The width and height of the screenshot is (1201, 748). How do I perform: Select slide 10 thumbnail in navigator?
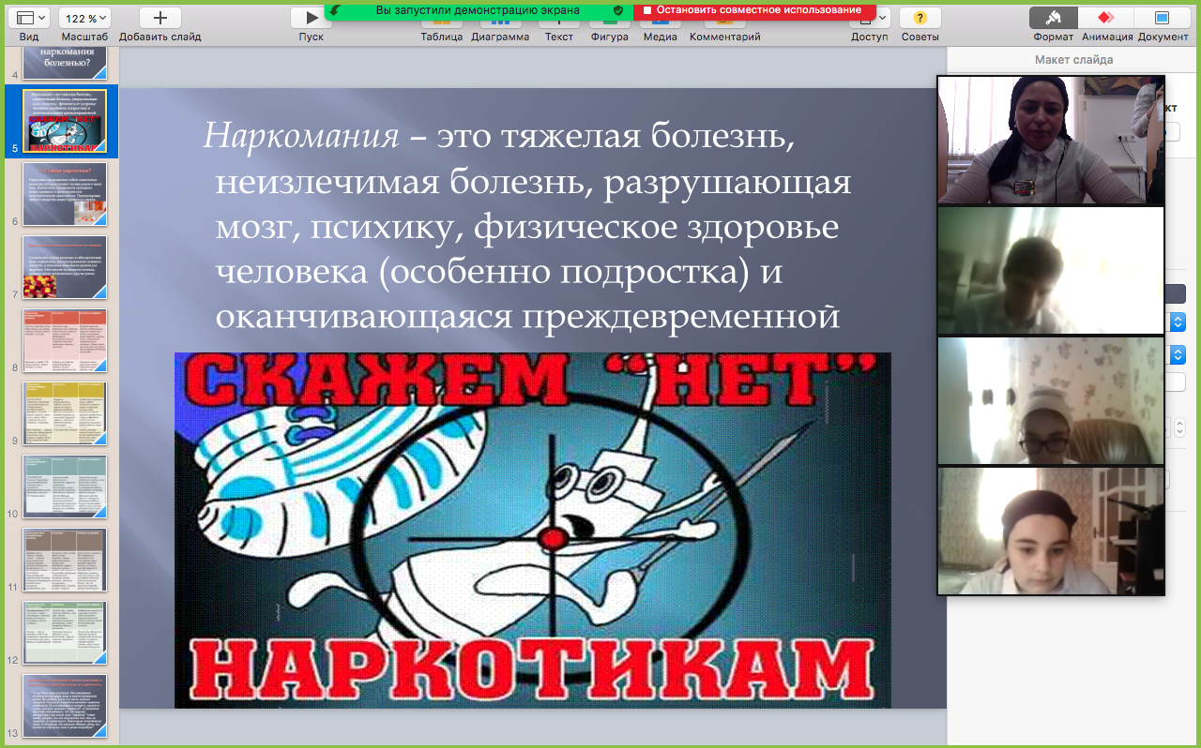click(x=65, y=486)
